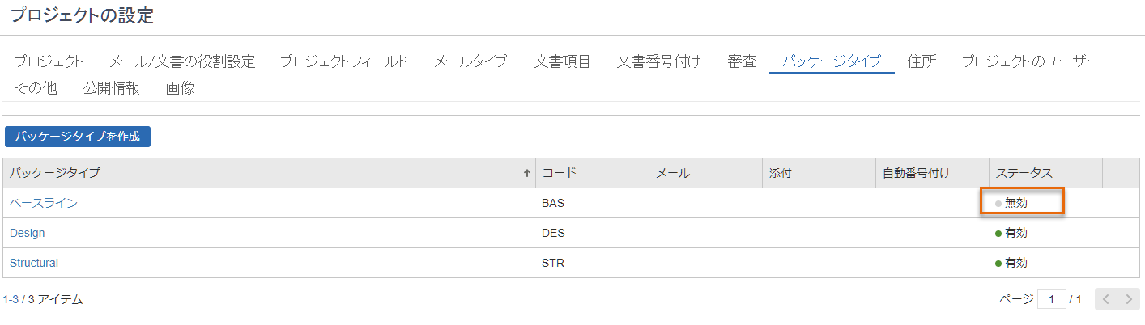Switch to the 文書番号付け tab
Viewport: 1145px width, 325px height.
point(659,61)
